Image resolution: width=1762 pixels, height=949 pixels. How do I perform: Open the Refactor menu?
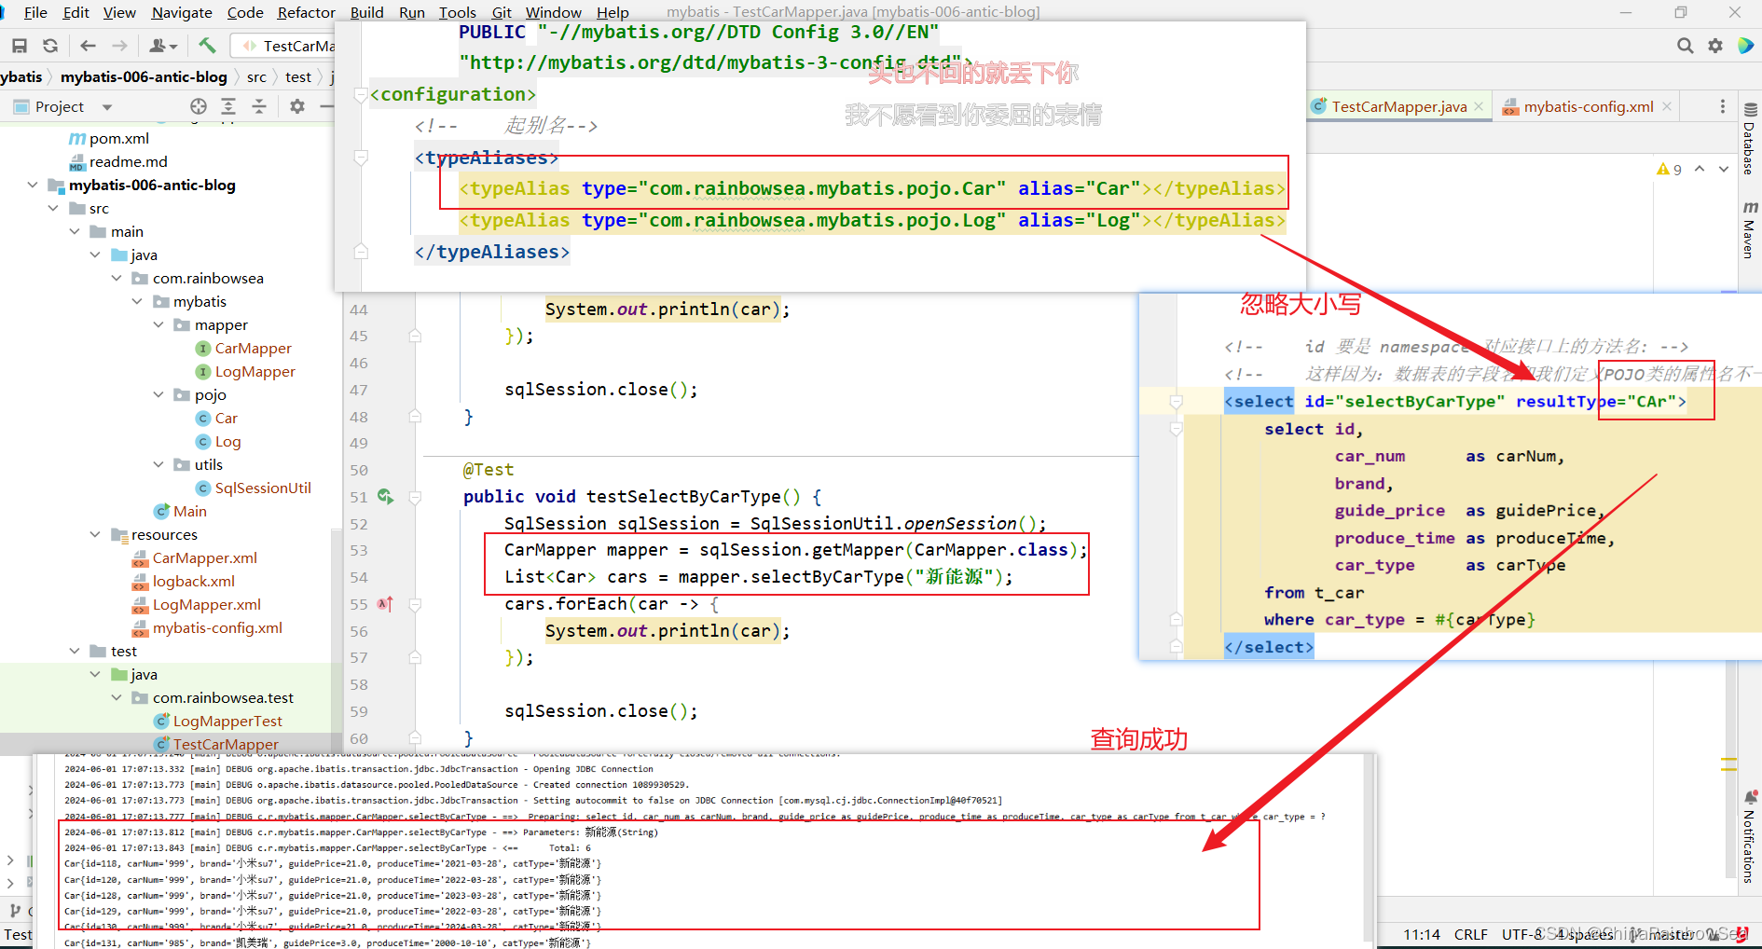(x=306, y=12)
